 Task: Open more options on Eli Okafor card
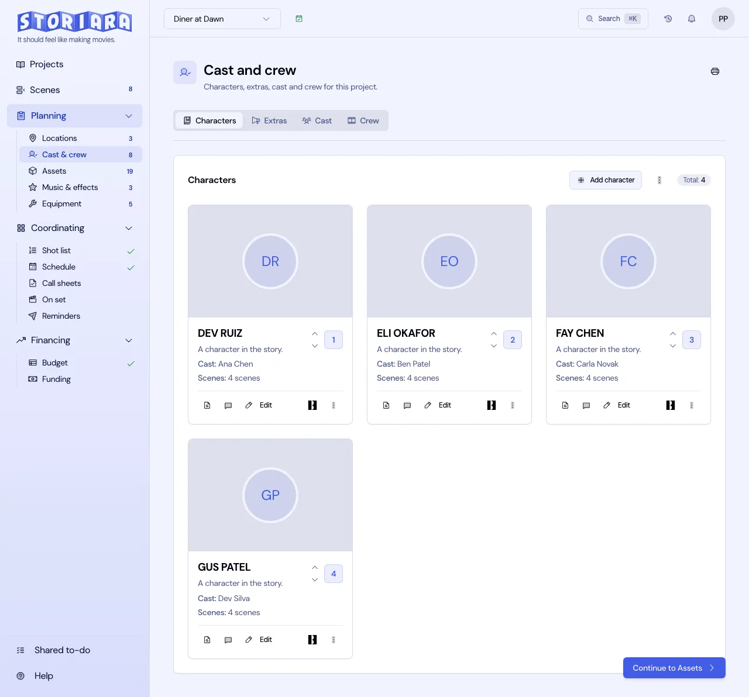click(513, 405)
